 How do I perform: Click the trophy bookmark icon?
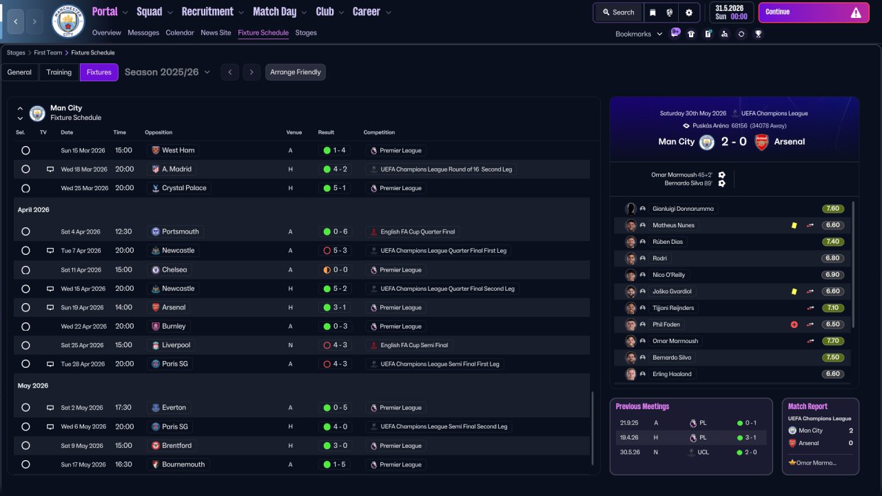tap(758, 34)
